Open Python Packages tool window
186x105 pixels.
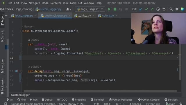coord(121,100)
